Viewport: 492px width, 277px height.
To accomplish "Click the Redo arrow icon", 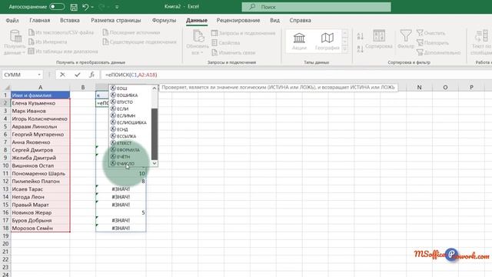I will [101, 7].
